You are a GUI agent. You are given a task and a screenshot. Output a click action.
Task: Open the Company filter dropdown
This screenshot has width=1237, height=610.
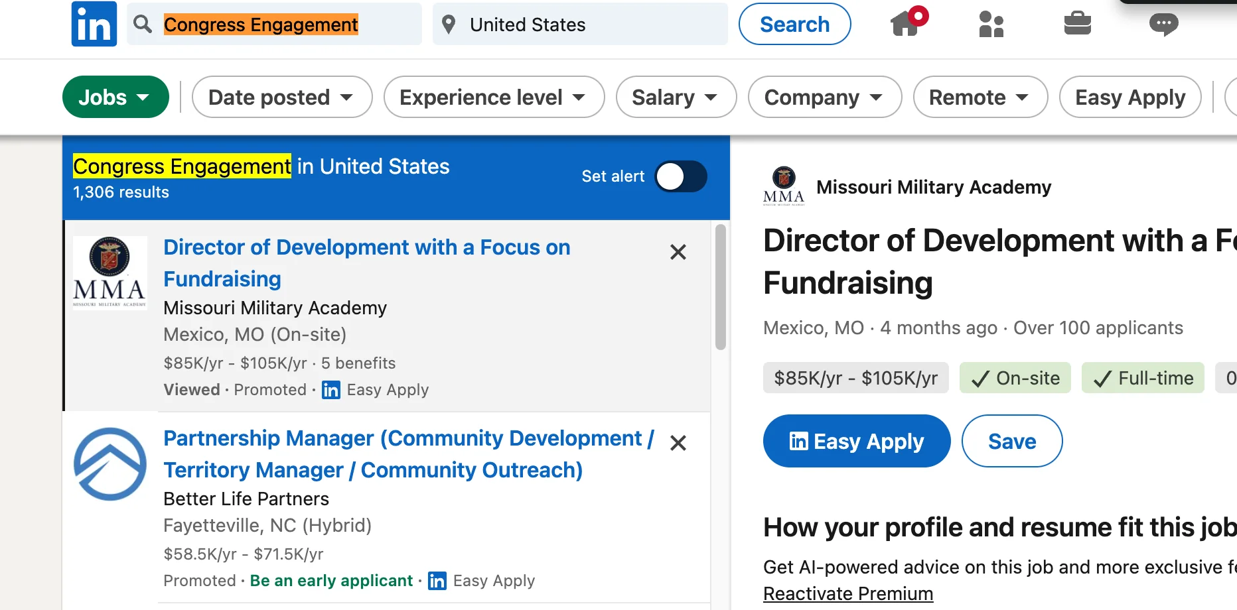[x=824, y=97]
